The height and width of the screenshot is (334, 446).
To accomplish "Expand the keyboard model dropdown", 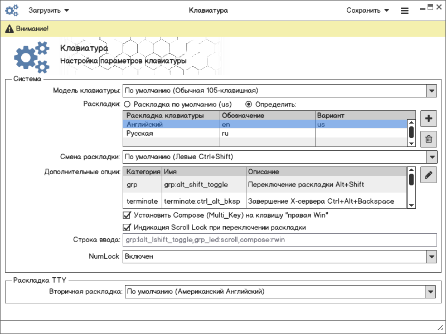I will point(431,91).
